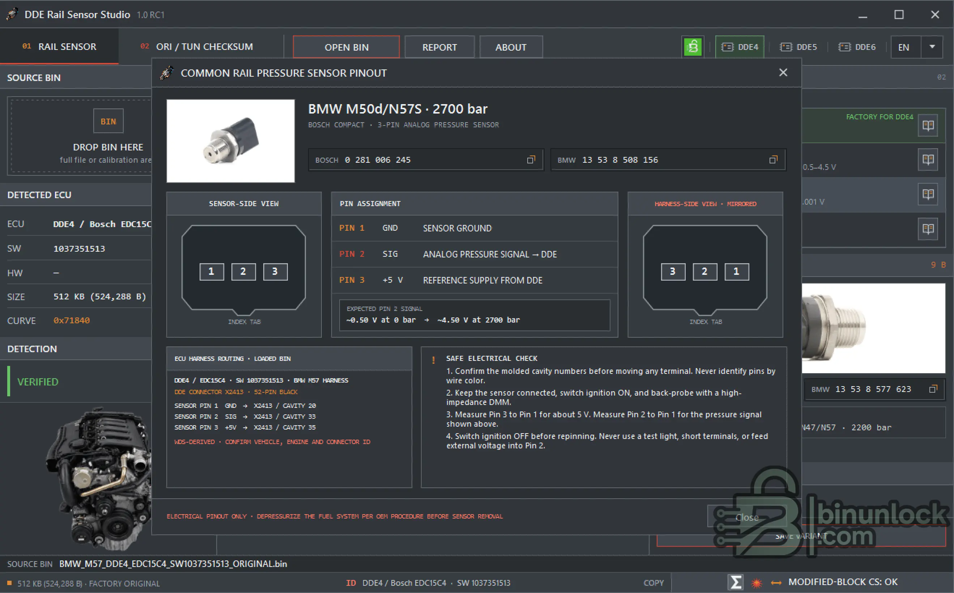This screenshot has height=593, width=954.
Task: Copy the BMW 13 53 8 577 623 number
Action: click(x=933, y=389)
